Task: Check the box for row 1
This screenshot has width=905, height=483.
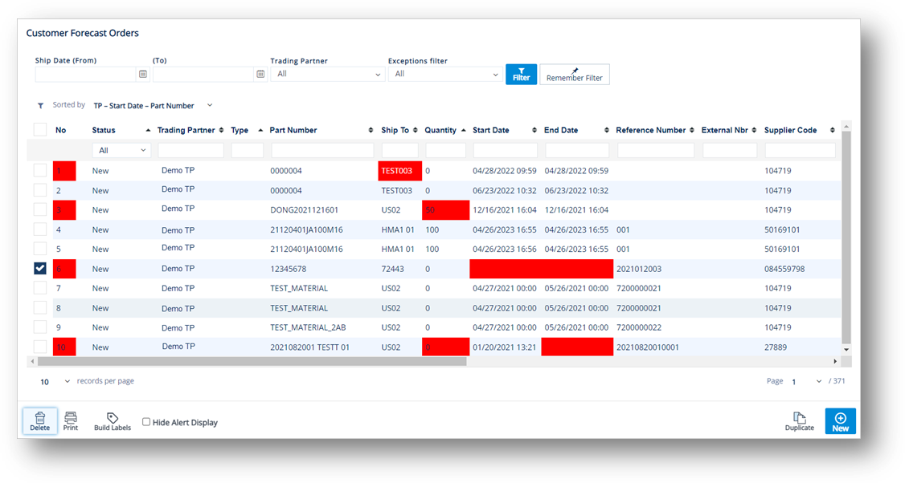Action: (x=40, y=170)
